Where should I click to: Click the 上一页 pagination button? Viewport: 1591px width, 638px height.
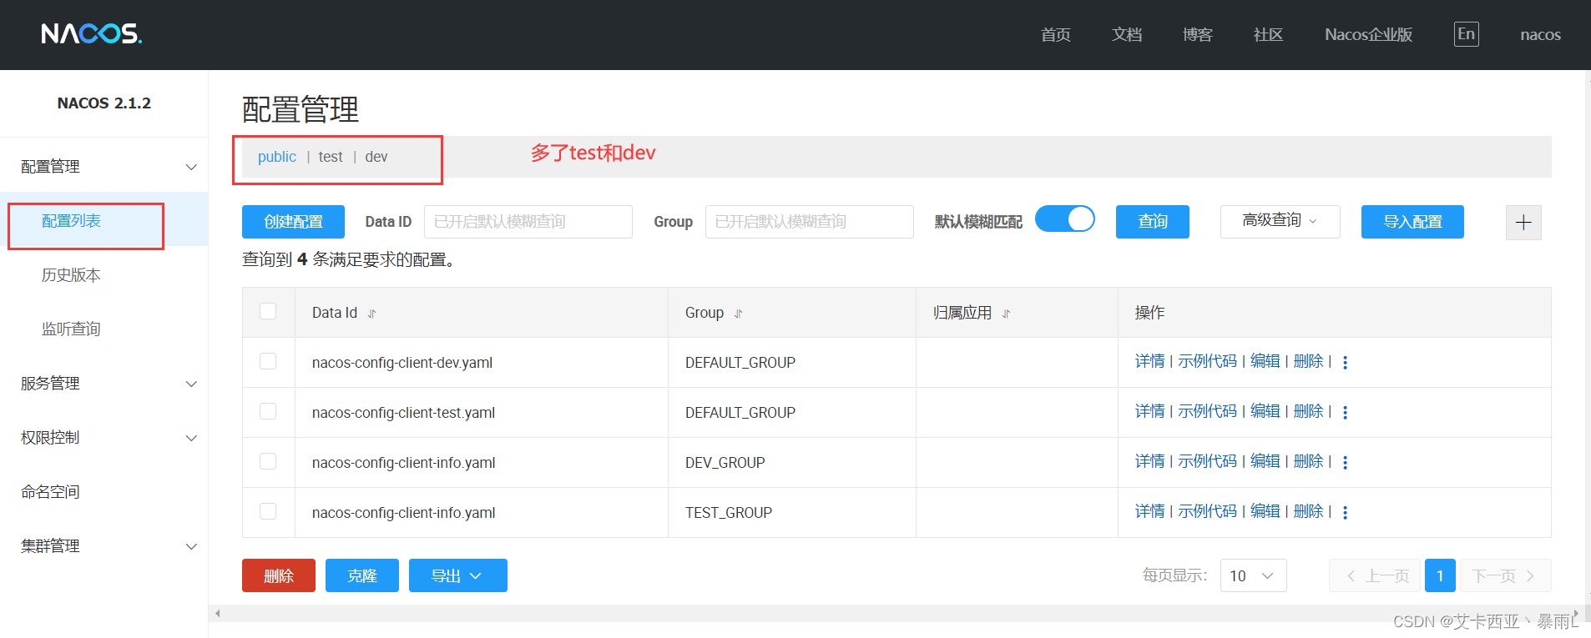1375,575
